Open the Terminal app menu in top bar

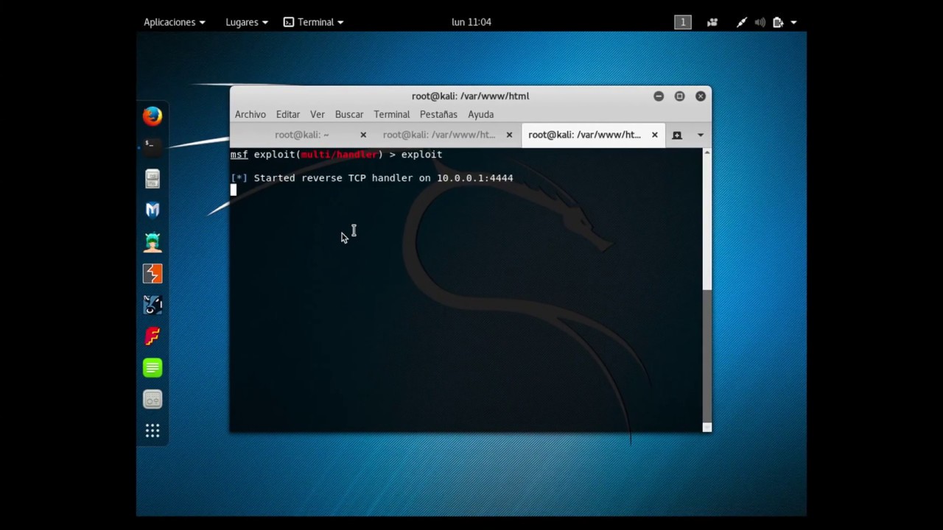[x=314, y=22]
